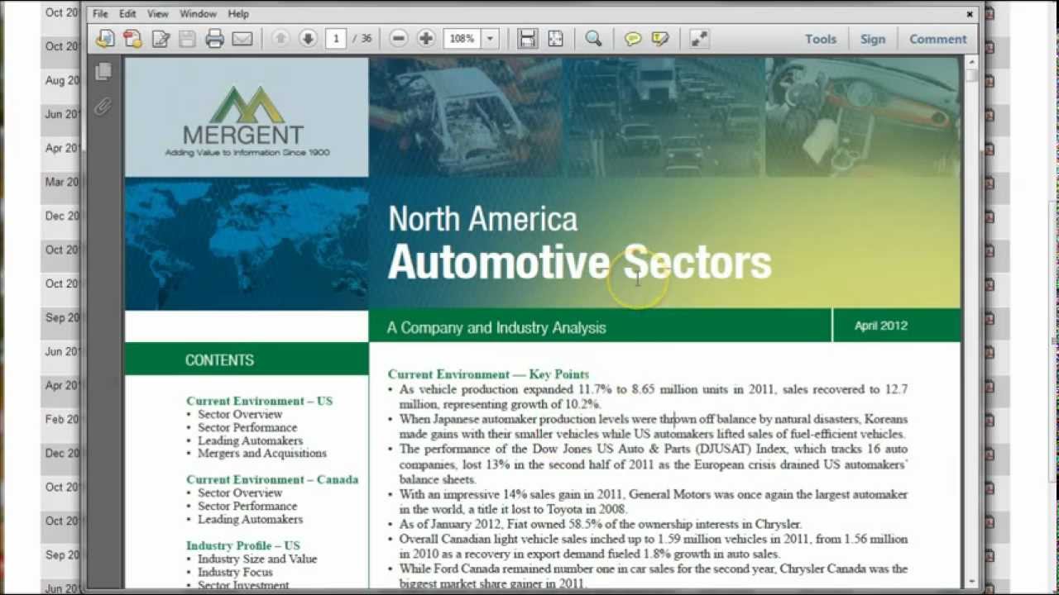Click Sector Overview under Current Environment – US
This screenshot has width=1059, height=595.
coord(240,414)
